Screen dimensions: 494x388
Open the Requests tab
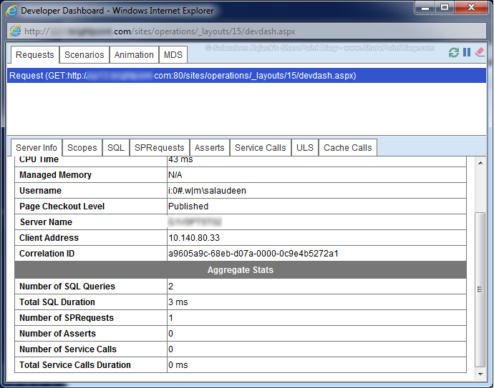(x=35, y=55)
